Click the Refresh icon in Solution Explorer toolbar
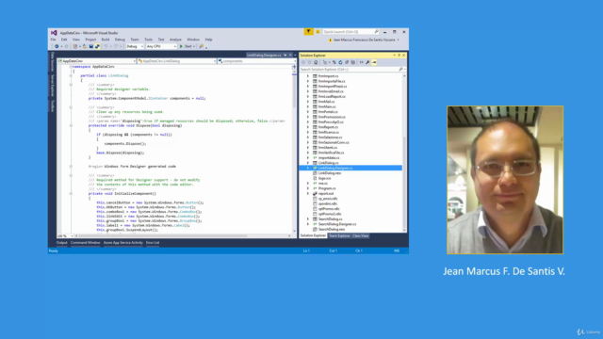Image resolution: width=603 pixels, height=339 pixels. (340, 62)
